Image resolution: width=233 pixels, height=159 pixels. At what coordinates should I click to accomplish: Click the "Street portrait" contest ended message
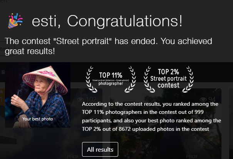click(109, 46)
